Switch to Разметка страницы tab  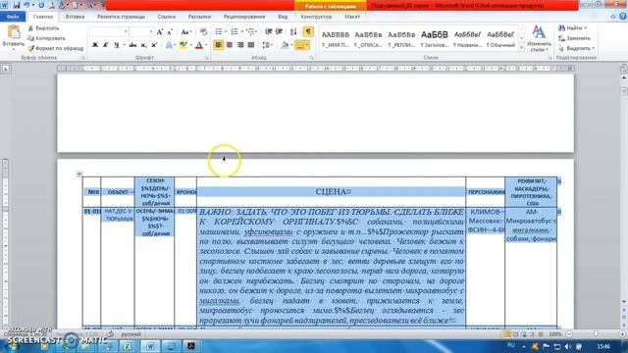(x=121, y=17)
